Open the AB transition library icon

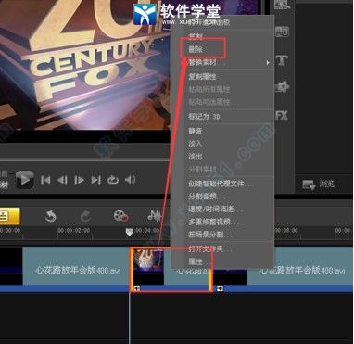coord(282,32)
